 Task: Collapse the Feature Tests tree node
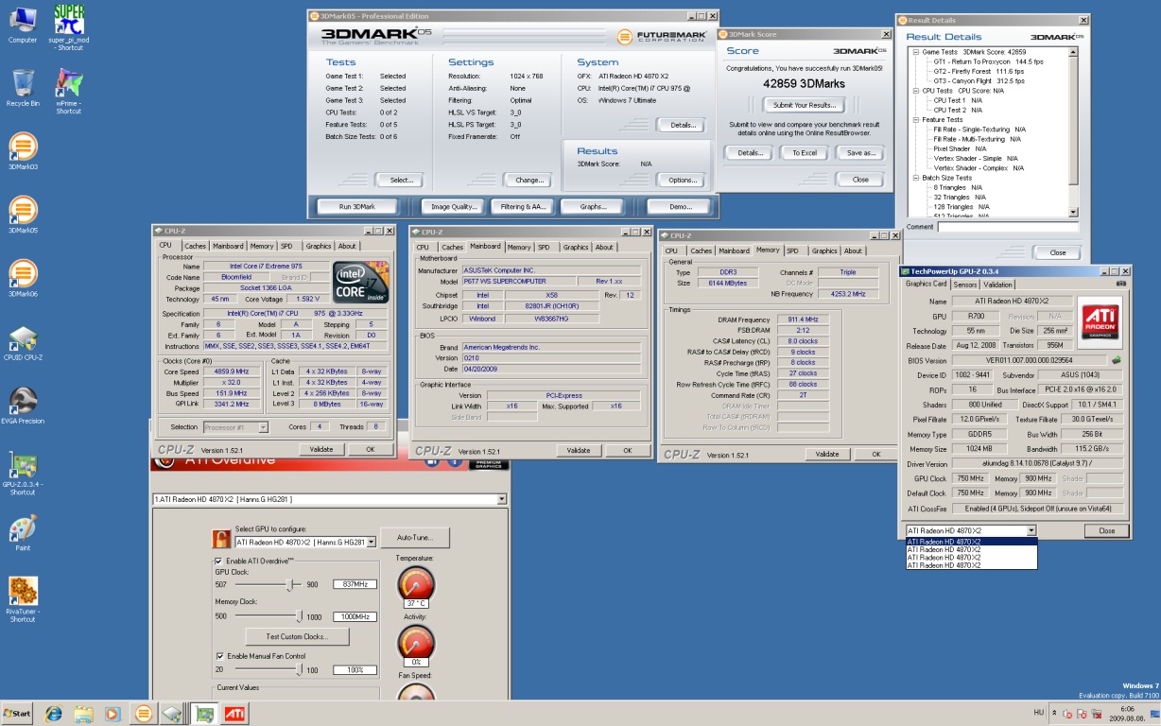(x=915, y=120)
